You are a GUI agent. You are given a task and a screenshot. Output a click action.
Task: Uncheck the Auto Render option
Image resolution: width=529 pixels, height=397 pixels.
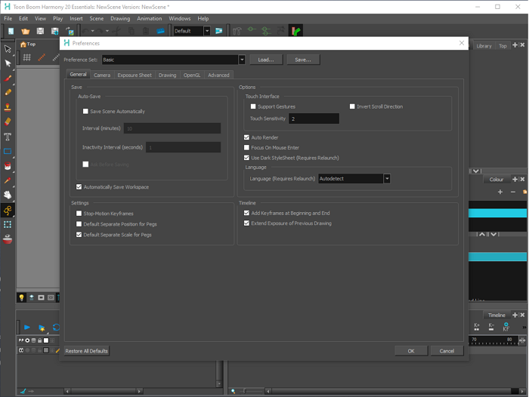pos(246,137)
